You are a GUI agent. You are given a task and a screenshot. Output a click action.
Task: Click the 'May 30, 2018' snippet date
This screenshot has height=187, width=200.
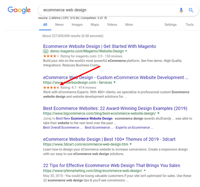click(x=53, y=176)
